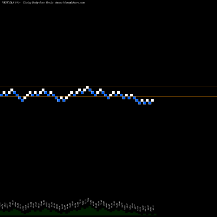Viewport: 217px width, 217px height.
Task: Select the first blue Renko brick at the left edge
Action: (1, 95)
